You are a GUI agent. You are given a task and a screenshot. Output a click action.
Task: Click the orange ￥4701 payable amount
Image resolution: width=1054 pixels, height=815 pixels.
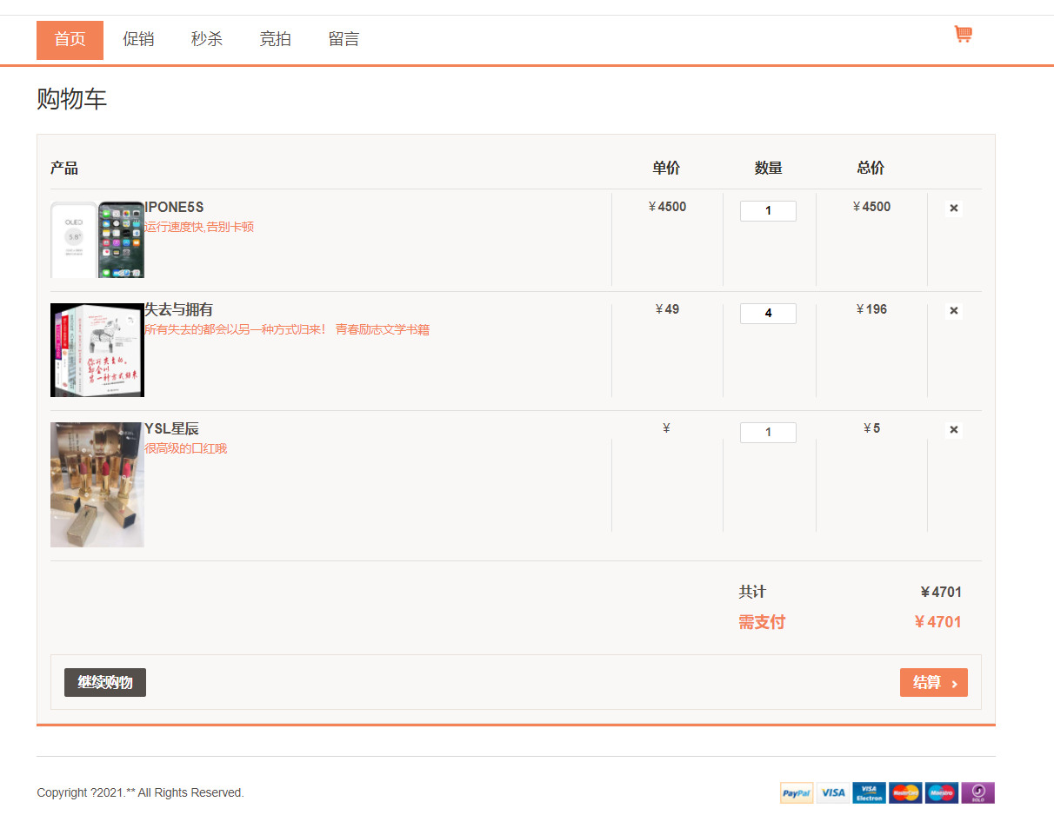(937, 622)
